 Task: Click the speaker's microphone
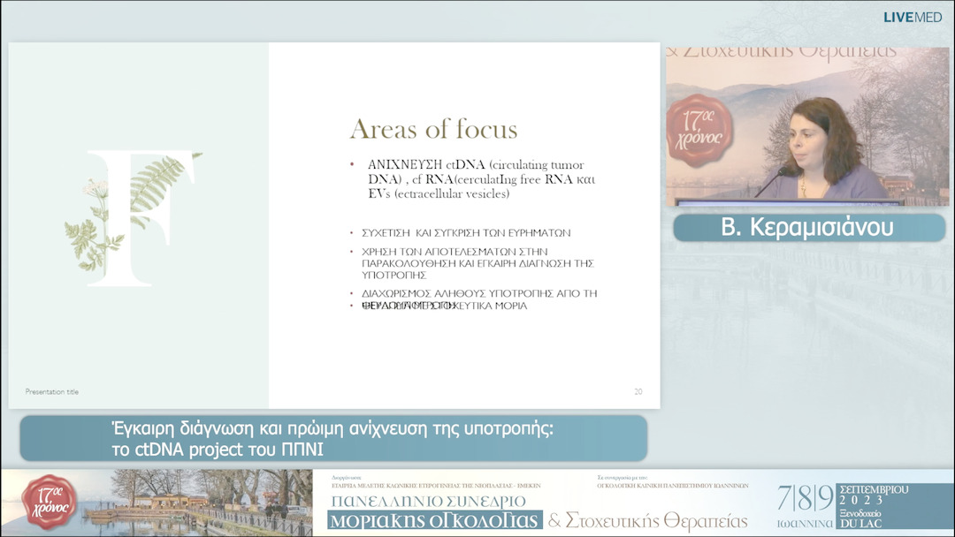(x=775, y=179)
